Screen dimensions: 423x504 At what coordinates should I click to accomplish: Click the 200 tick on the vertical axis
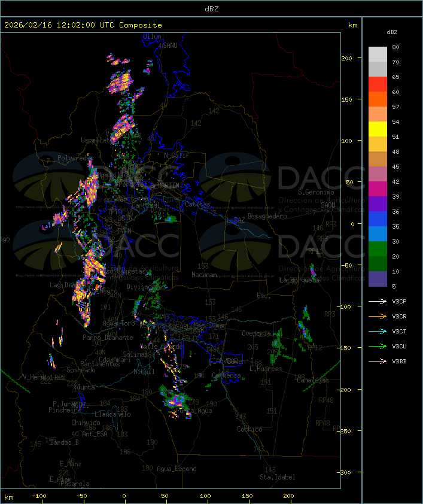click(346, 58)
